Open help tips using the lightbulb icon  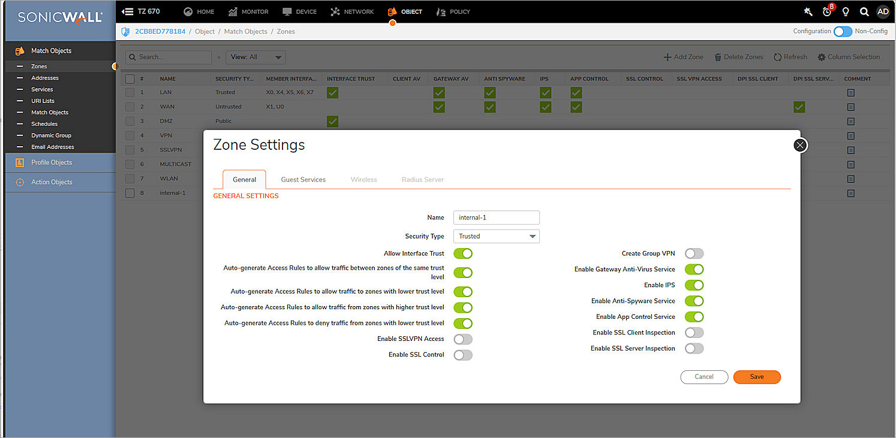click(846, 11)
